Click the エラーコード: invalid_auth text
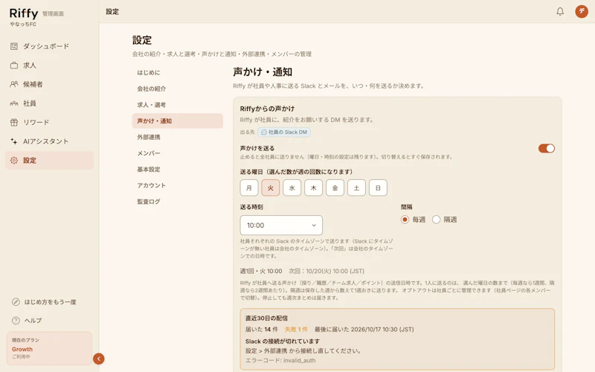 pyautogui.click(x=280, y=360)
